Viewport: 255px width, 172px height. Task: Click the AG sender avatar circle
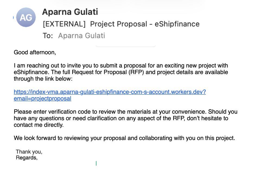coord(26,17)
